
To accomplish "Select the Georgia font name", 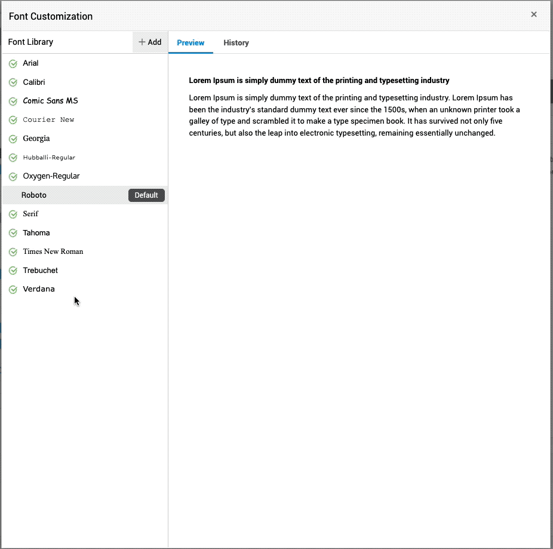I will 36,139.
